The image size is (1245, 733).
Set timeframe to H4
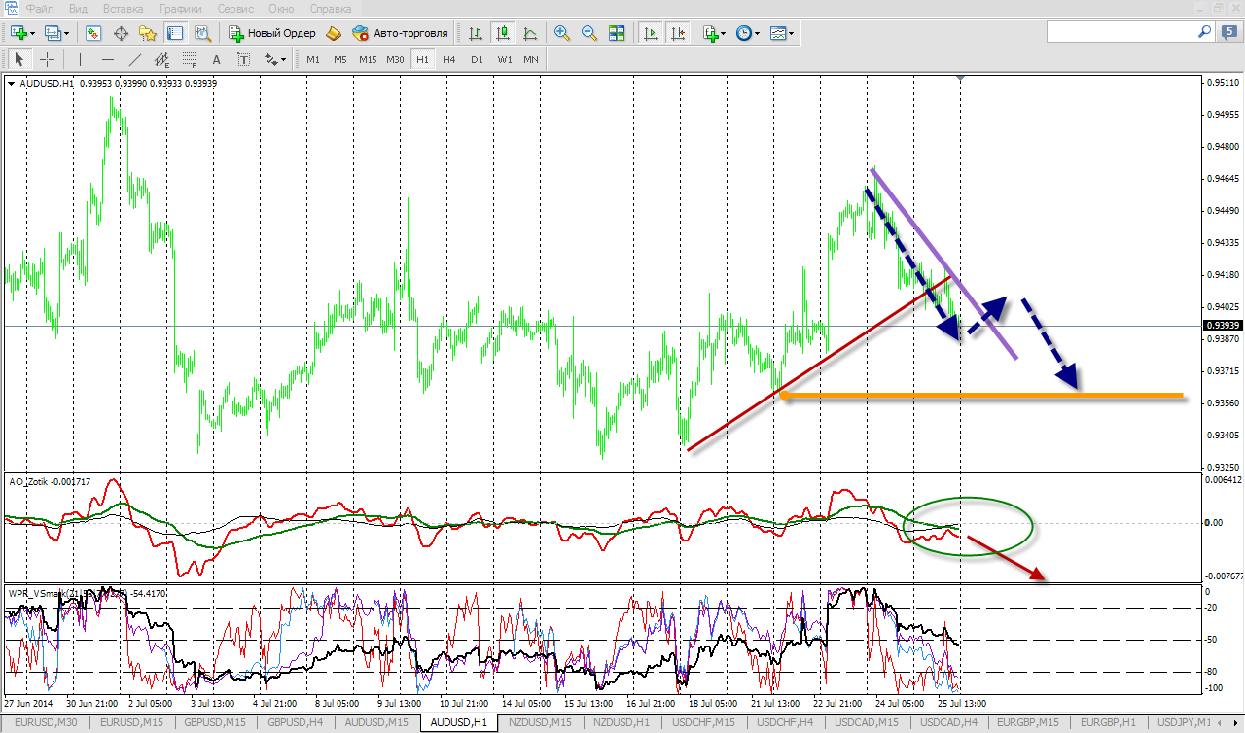click(448, 59)
